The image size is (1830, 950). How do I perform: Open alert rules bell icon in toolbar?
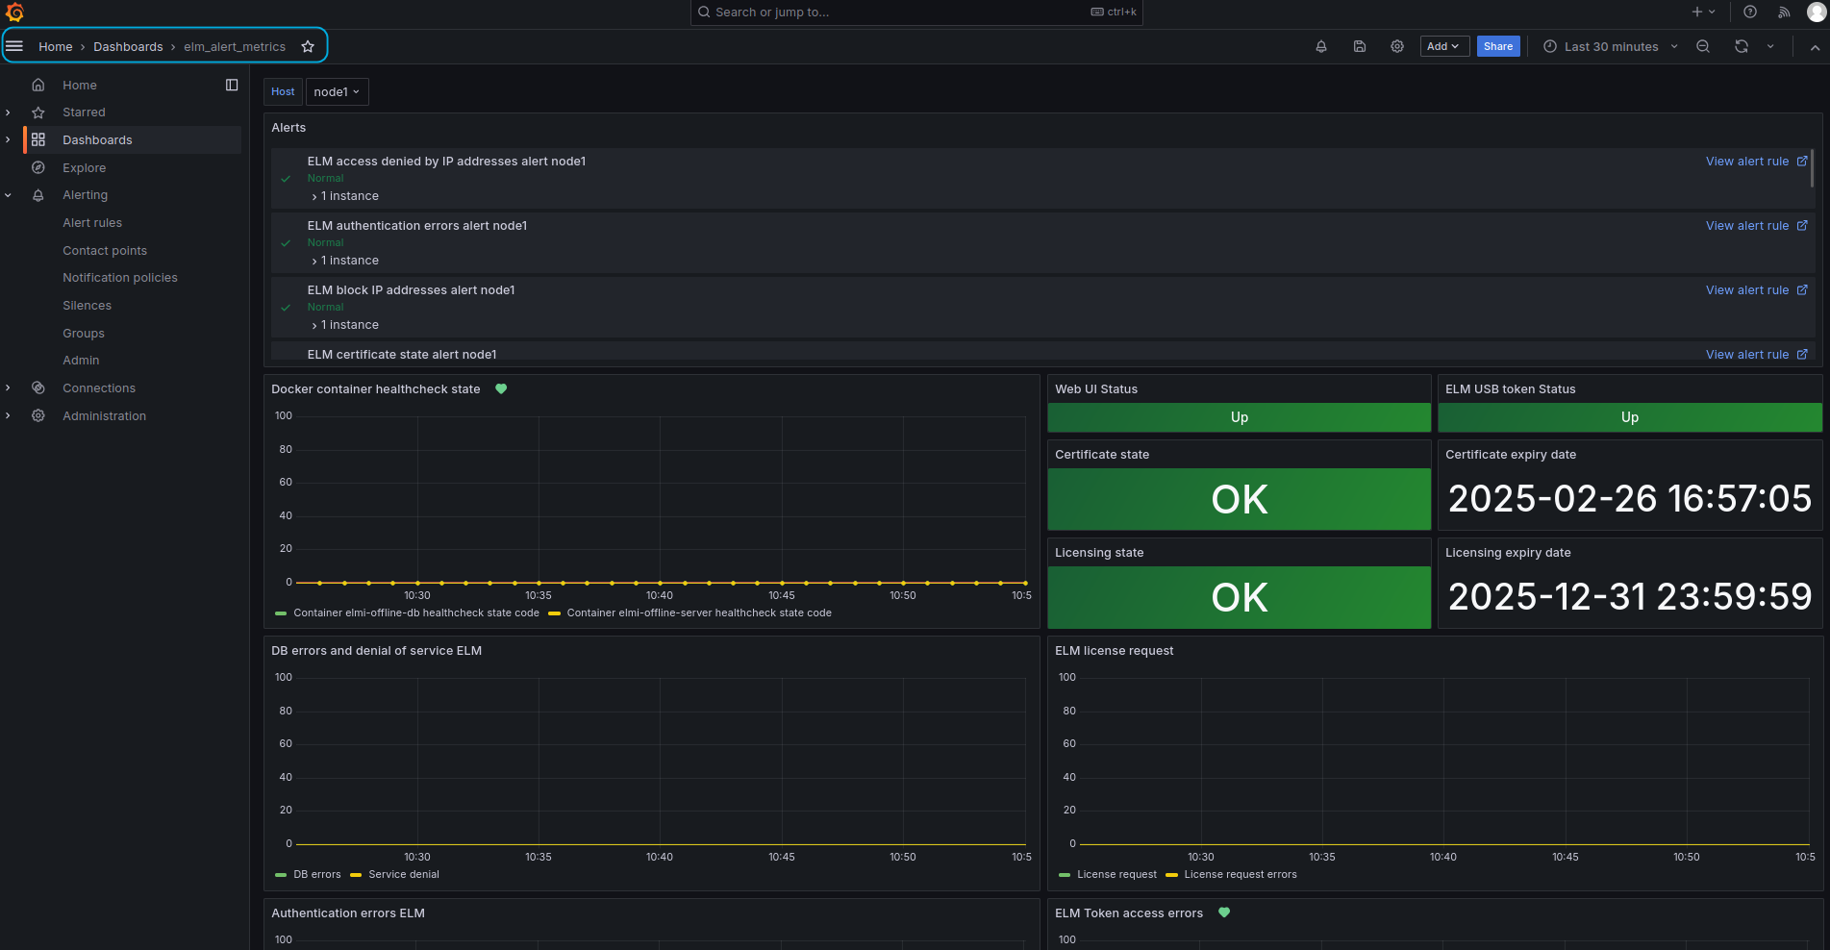(1321, 46)
